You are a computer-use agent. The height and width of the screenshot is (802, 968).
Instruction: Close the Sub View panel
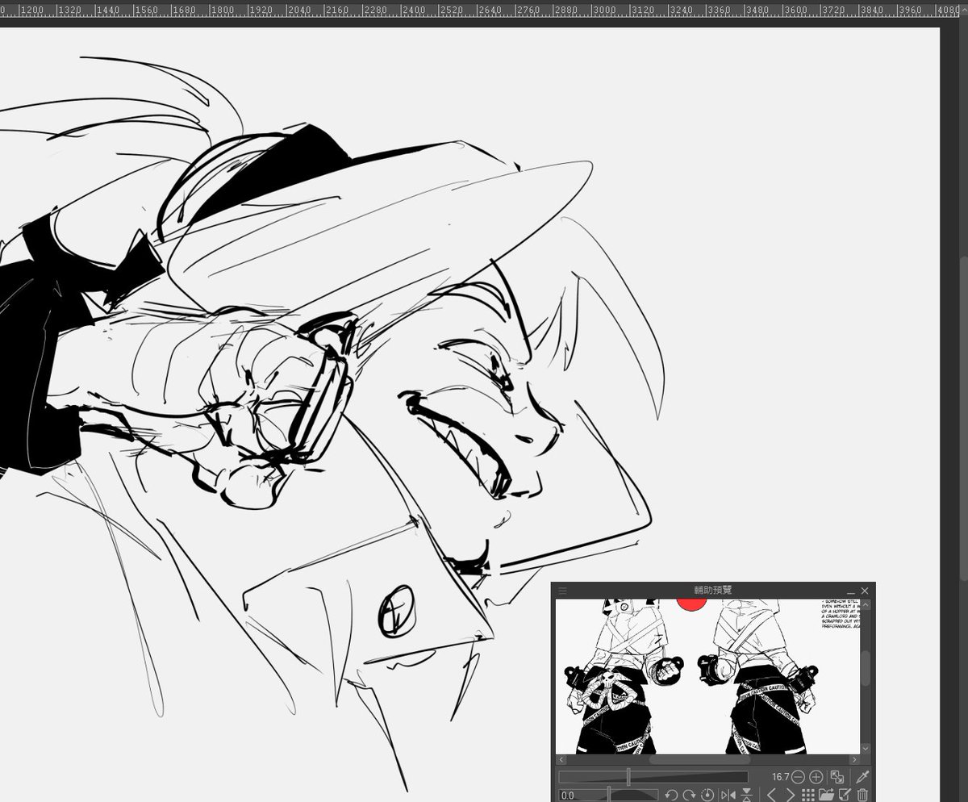pos(865,591)
